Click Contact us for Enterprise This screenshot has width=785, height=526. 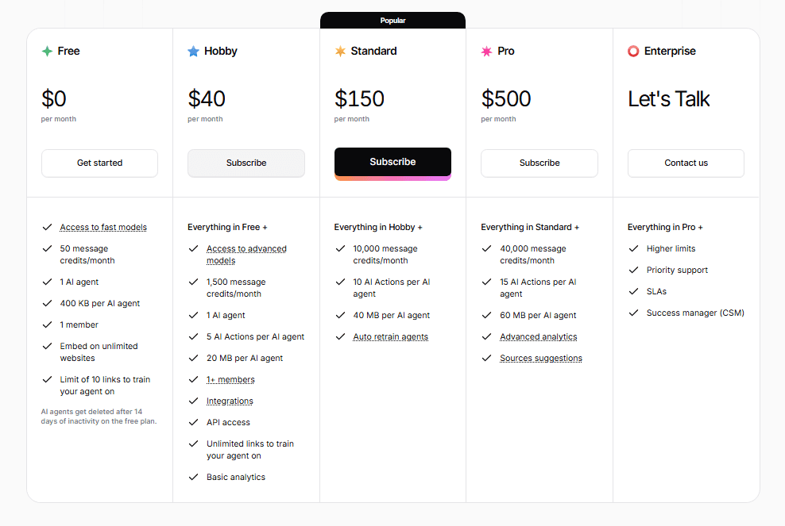coord(686,163)
